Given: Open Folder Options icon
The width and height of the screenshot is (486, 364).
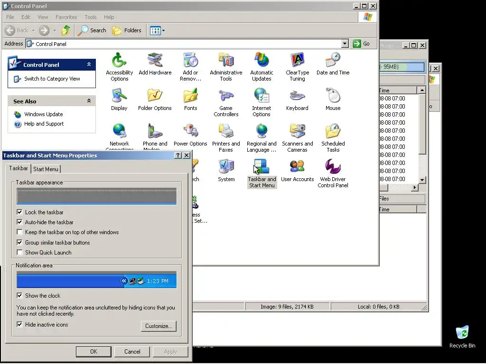Looking at the screenshot, I should [155, 100].
